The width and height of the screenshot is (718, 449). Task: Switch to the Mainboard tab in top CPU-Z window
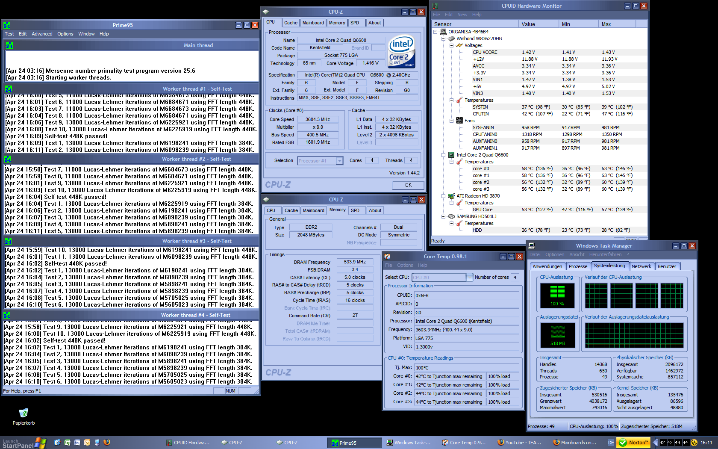[x=313, y=23]
